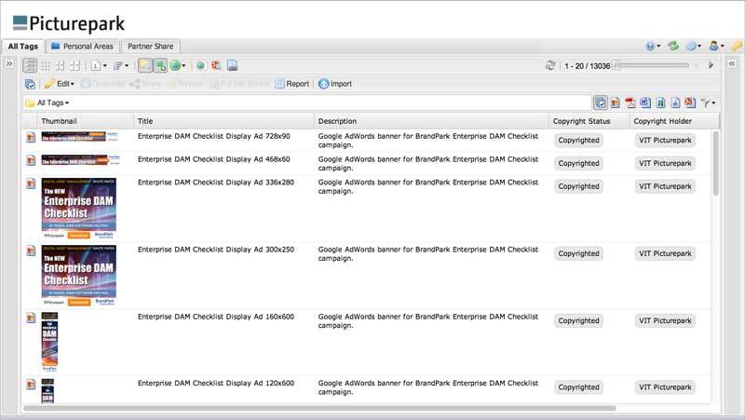745x420 pixels.
Task: Click the green refresh arrows icon
Action: click(672, 46)
